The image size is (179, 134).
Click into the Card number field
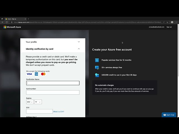tap(53, 92)
